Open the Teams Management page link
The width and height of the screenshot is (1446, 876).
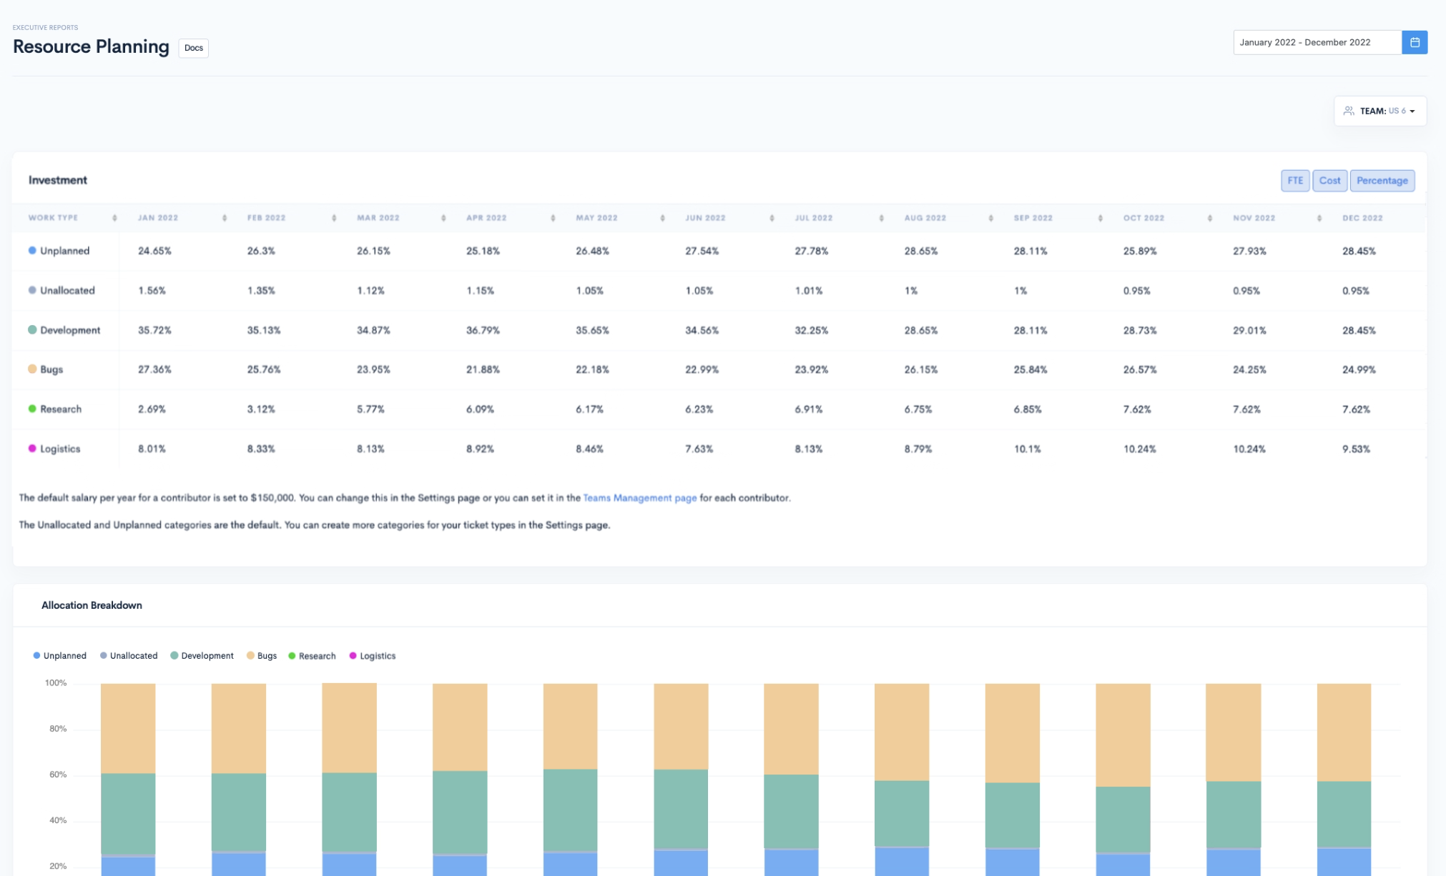pyautogui.click(x=640, y=497)
